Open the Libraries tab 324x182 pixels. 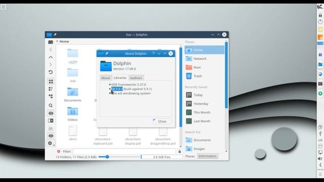(x=120, y=78)
